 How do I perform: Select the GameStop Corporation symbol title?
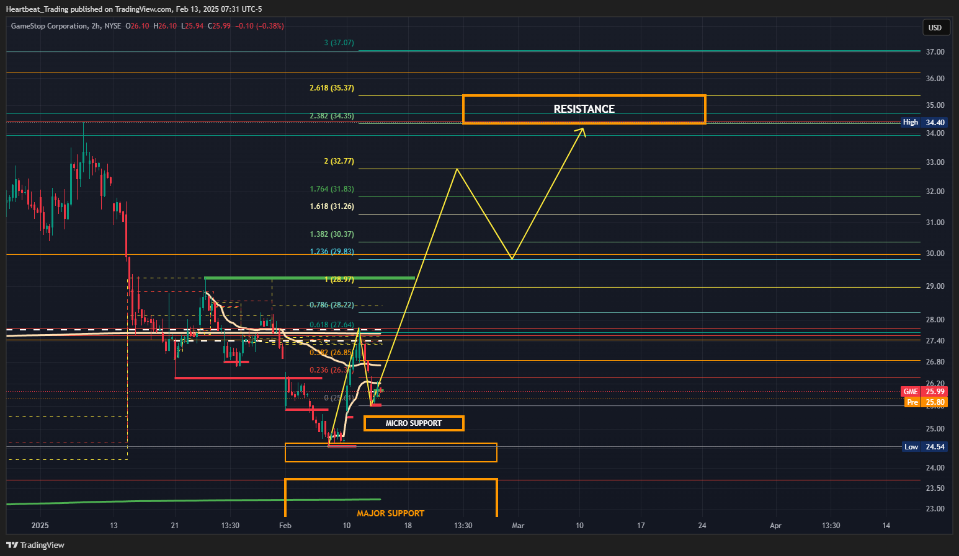pyautogui.click(x=49, y=26)
